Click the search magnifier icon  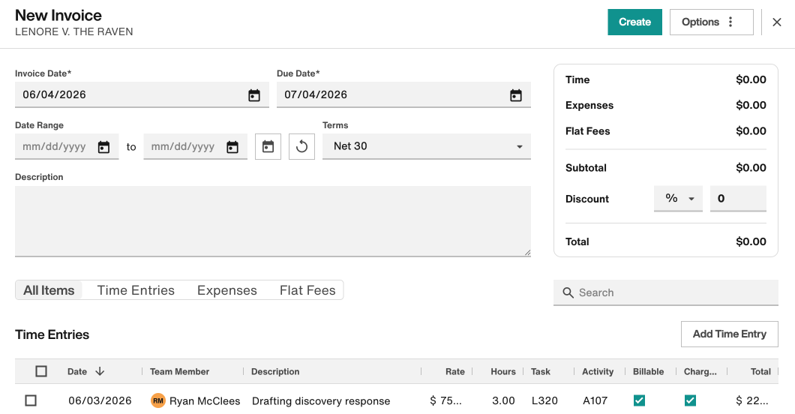[568, 293]
